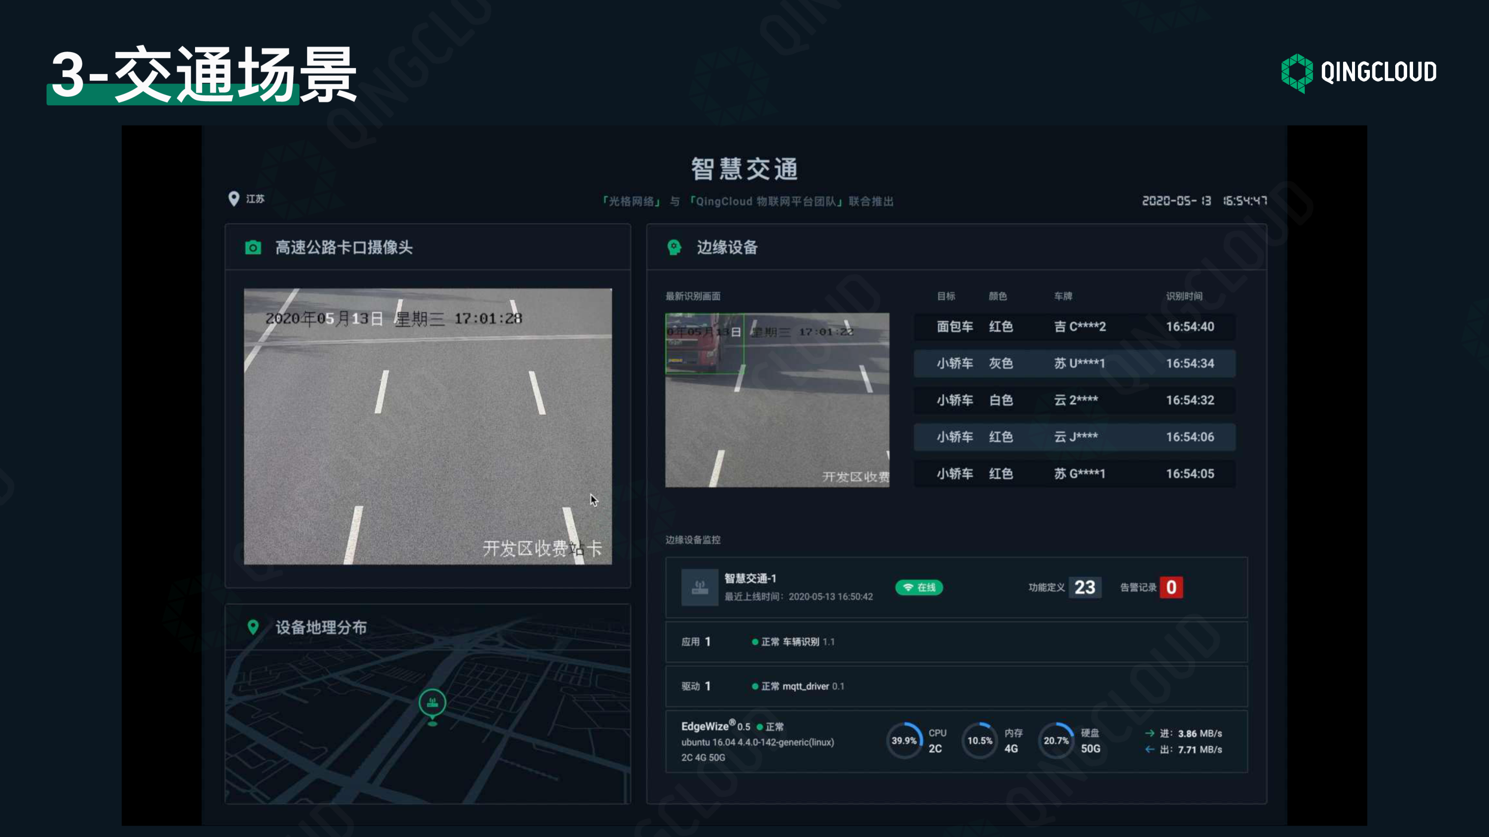Click the camera icon beside 高速公路卡口摄像头
The image size is (1489, 837).
253,248
